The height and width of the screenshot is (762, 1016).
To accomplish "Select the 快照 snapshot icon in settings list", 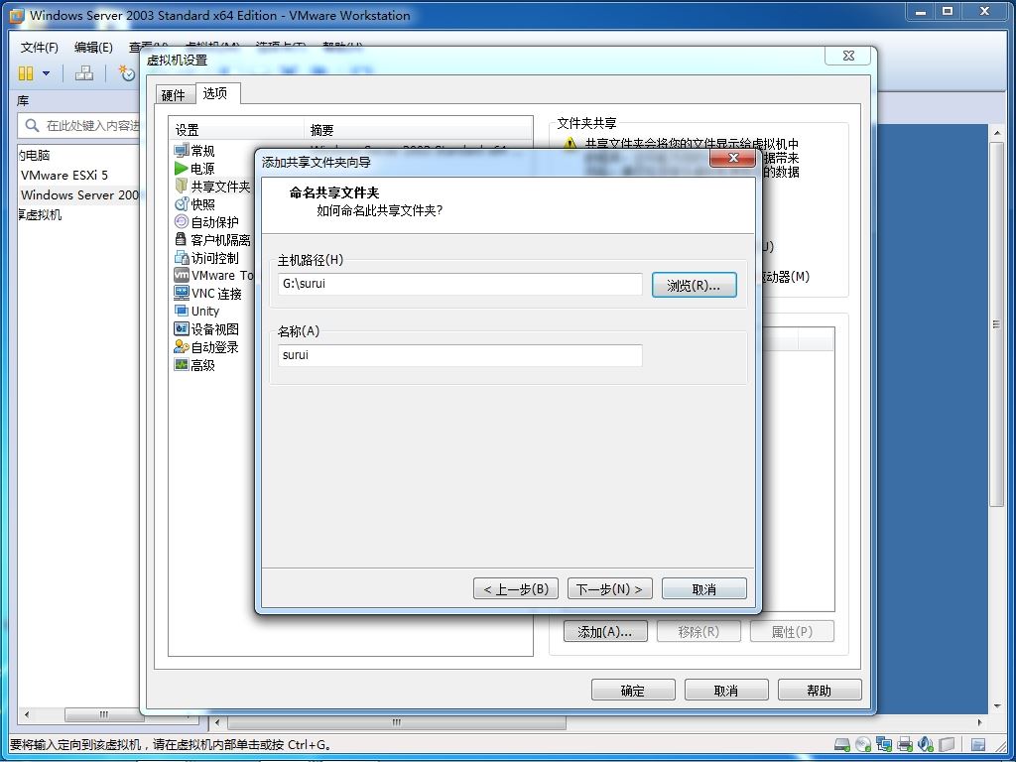I will [x=182, y=204].
